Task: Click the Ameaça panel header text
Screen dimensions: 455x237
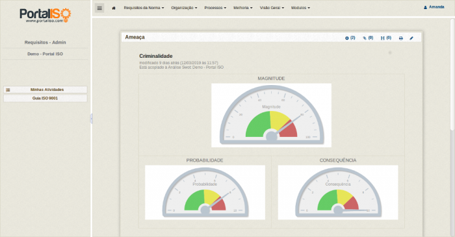Action: pyautogui.click(x=135, y=37)
